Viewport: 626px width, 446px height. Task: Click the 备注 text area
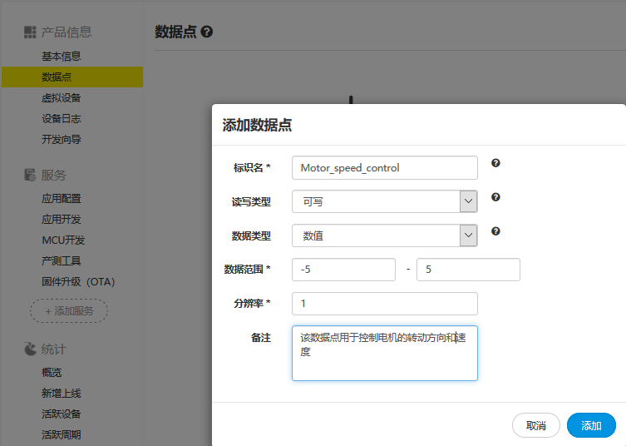384,353
